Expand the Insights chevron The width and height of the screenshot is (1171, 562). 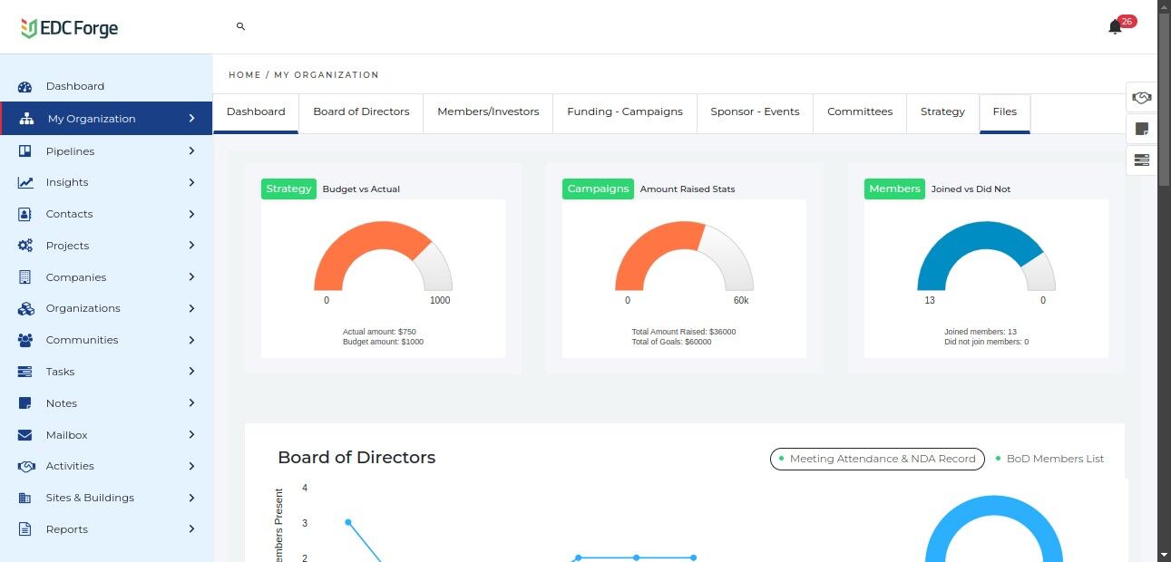click(x=191, y=182)
